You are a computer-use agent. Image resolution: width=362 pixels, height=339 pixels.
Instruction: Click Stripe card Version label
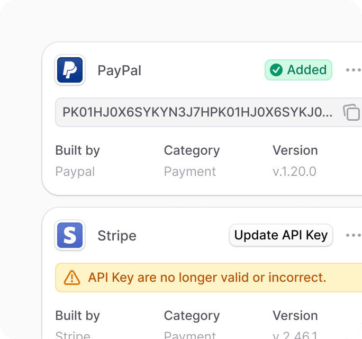[x=295, y=316]
